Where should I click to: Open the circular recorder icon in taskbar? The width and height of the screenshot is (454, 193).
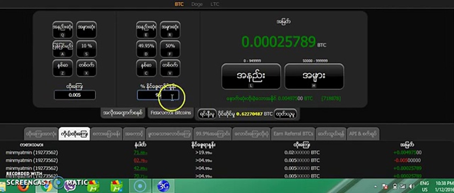[x=140, y=186]
